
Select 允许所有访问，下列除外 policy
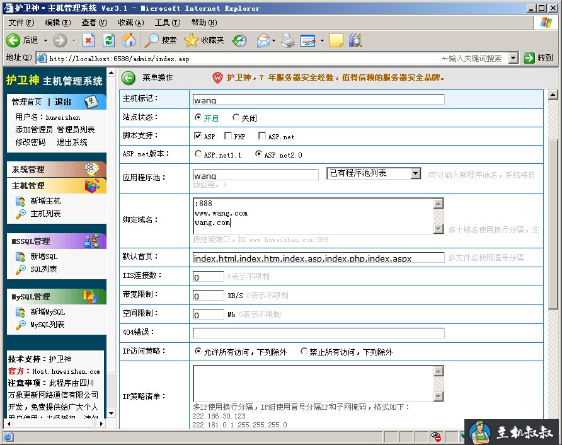[x=198, y=351]
